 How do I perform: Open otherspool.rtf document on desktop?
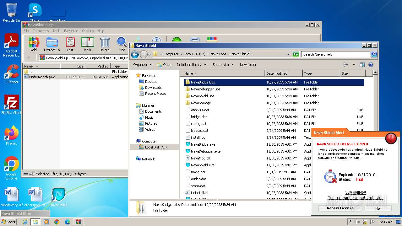(35, 197)
